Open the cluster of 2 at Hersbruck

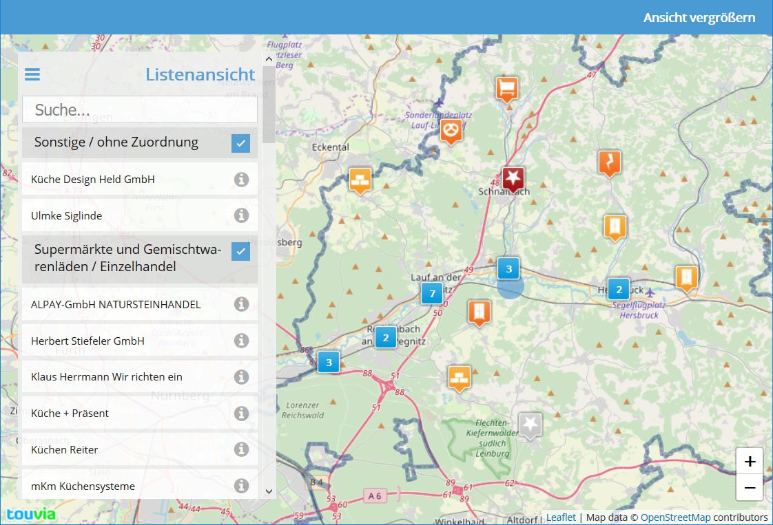click(619, 290)
